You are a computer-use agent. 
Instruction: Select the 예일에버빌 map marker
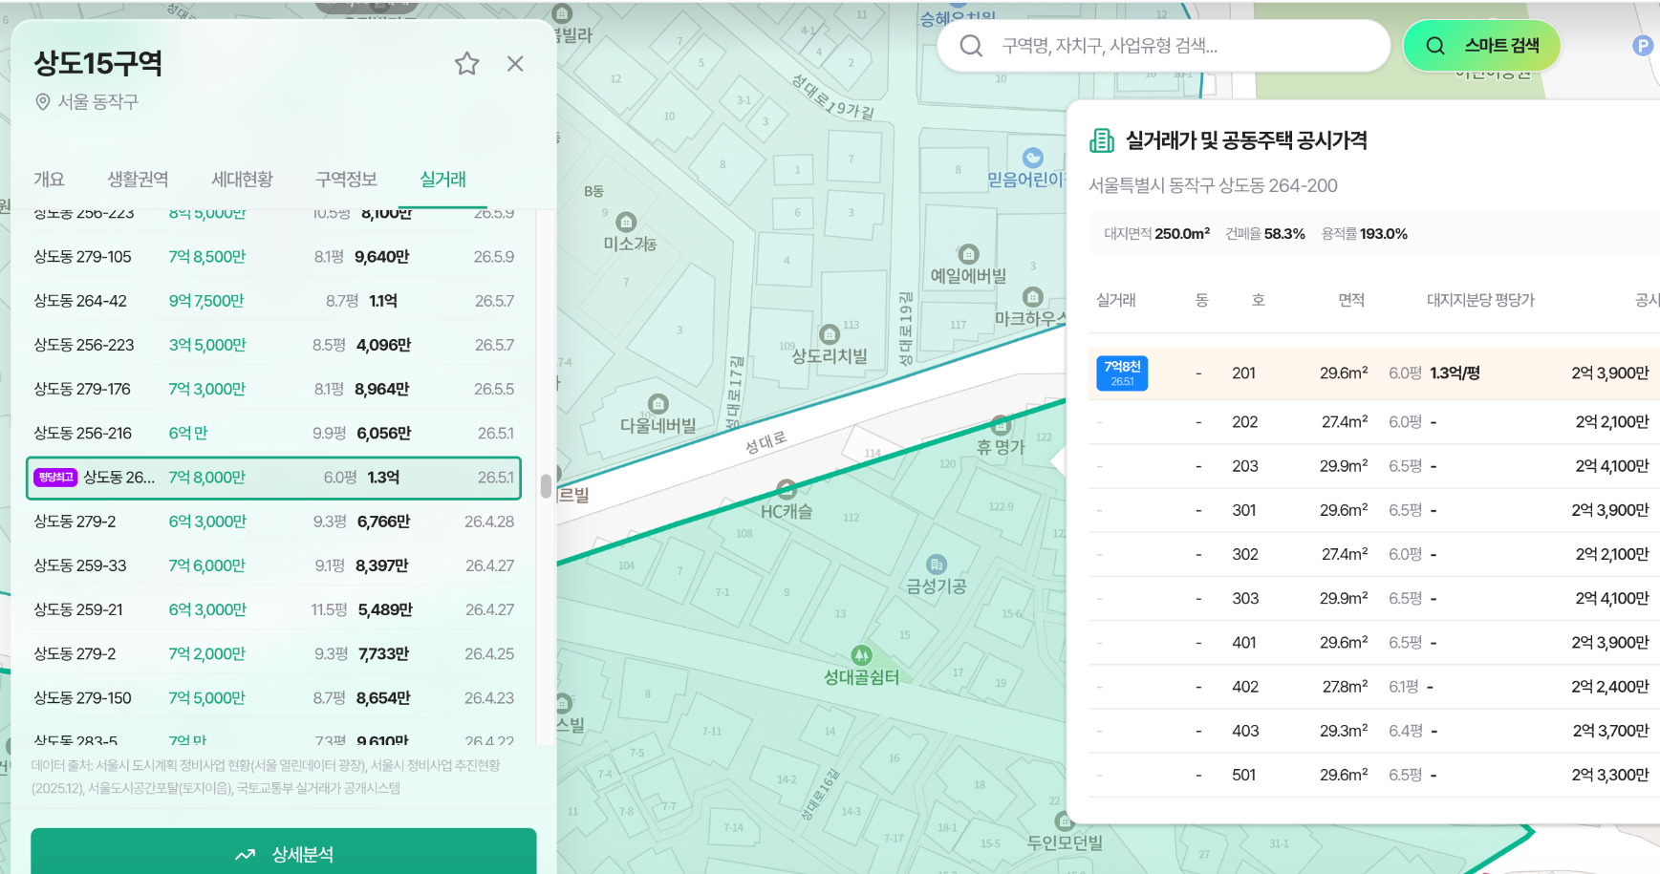click(x=969, y=254)
